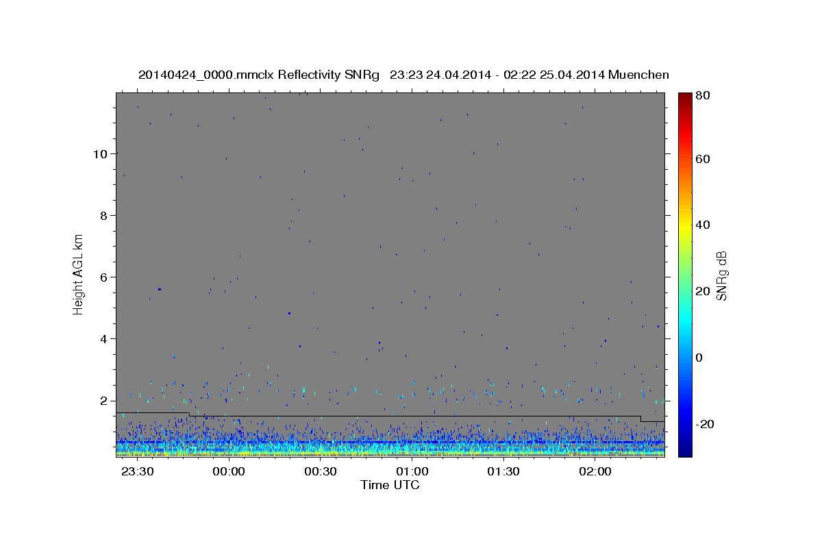Click the height tick label 2
The height and width of the screenshot is (548, 822).
point(104,400)
